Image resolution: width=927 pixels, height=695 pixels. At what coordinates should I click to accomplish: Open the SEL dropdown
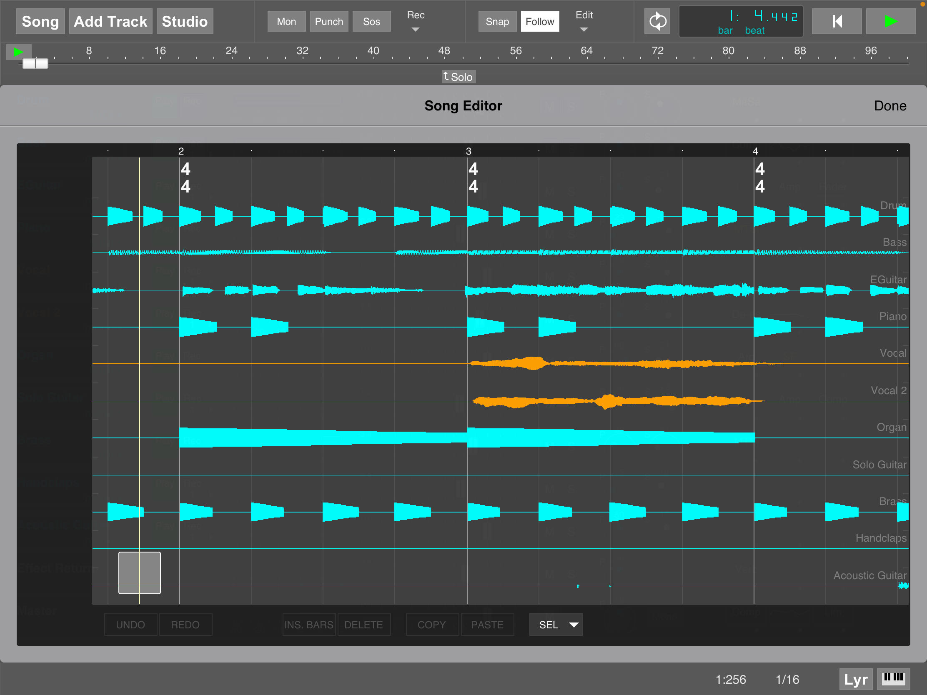point(556,624)
